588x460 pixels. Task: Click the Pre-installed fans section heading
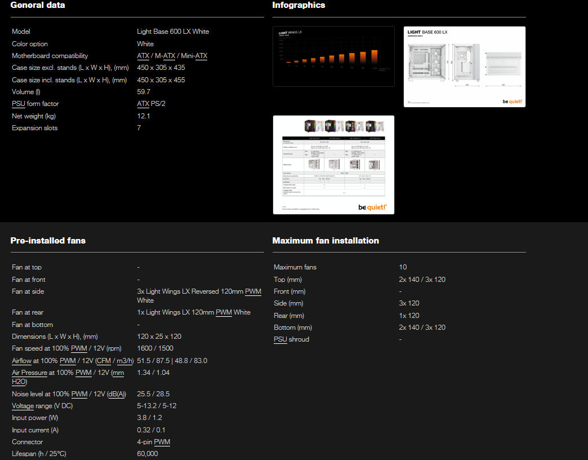(48, 241)
